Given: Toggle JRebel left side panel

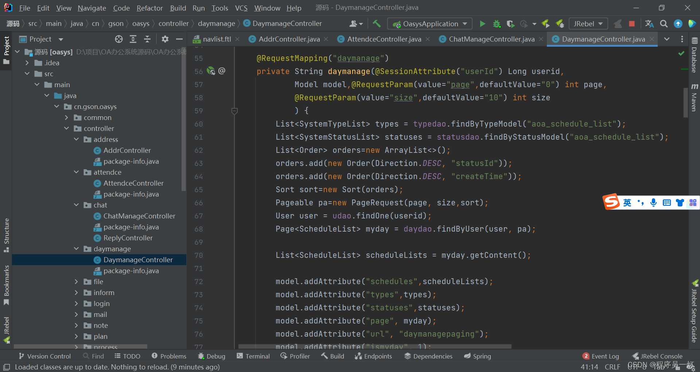Looking at the screenshot, I should point(6,330).
